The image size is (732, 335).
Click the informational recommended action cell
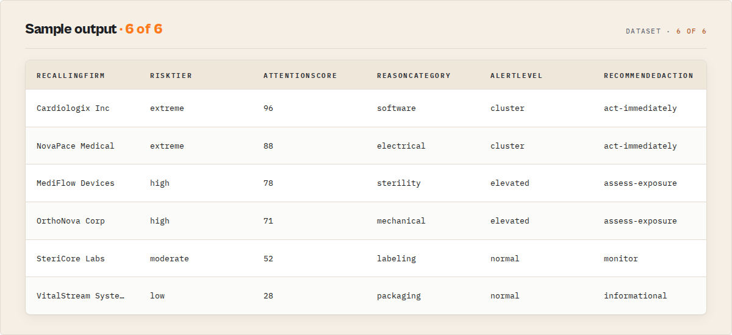click(x=636, y=296)
